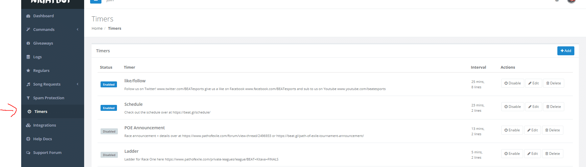Go to Giveaways page
The height and width of the screenshot is (167, 586).
(53, 43)
